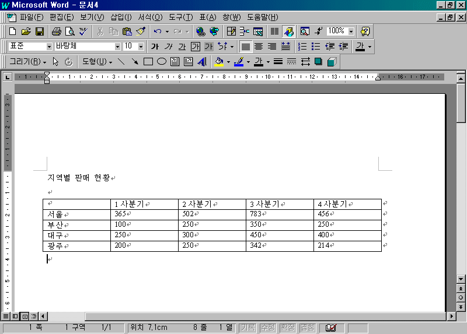This screenshot has height=334, width=467.
Task: Paste from clipboard
Action: point(127,31)
